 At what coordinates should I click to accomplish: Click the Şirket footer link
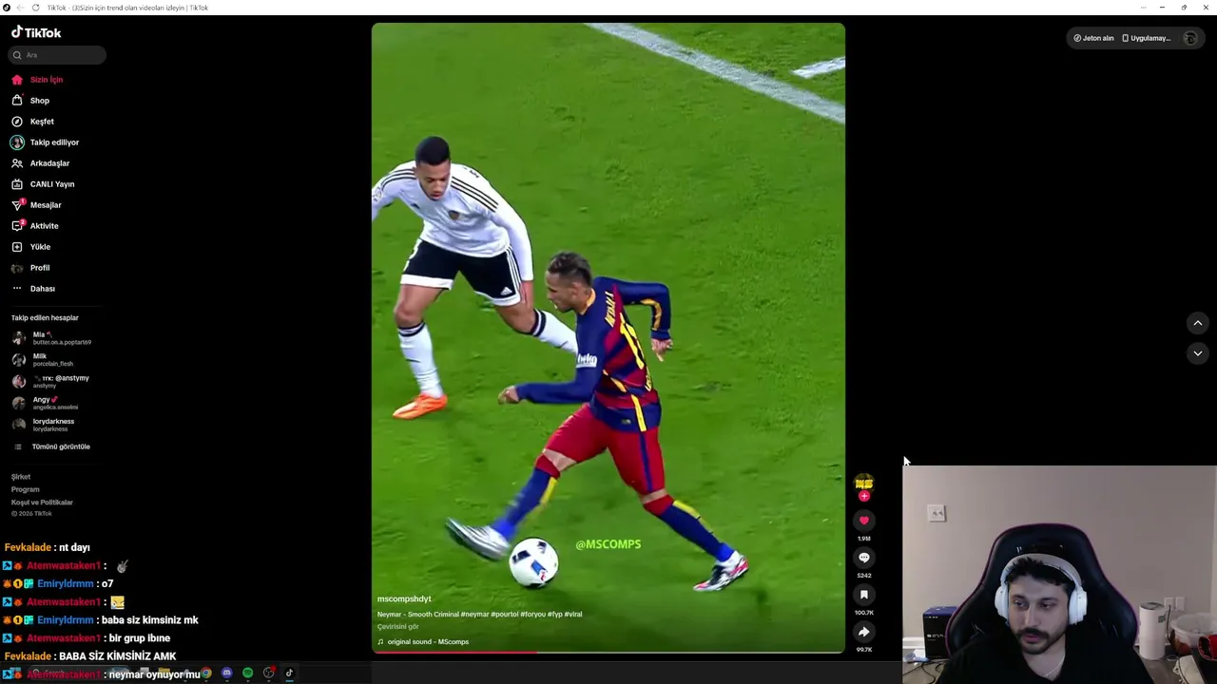[21, 477]
